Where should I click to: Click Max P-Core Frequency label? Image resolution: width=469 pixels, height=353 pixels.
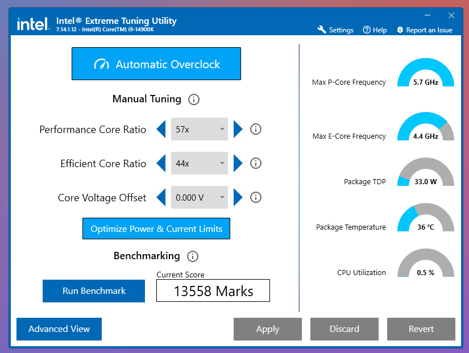pyautogui.click(x=349, y=82)
